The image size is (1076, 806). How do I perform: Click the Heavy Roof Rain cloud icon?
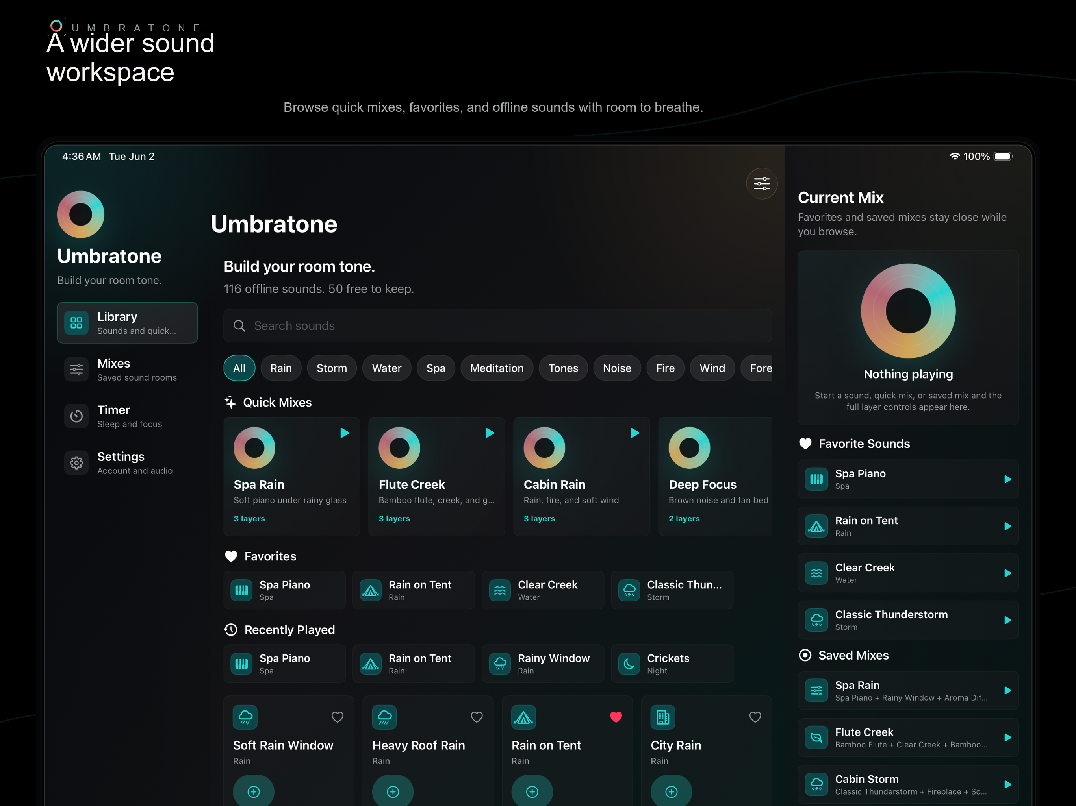click(x=384, y=717)
